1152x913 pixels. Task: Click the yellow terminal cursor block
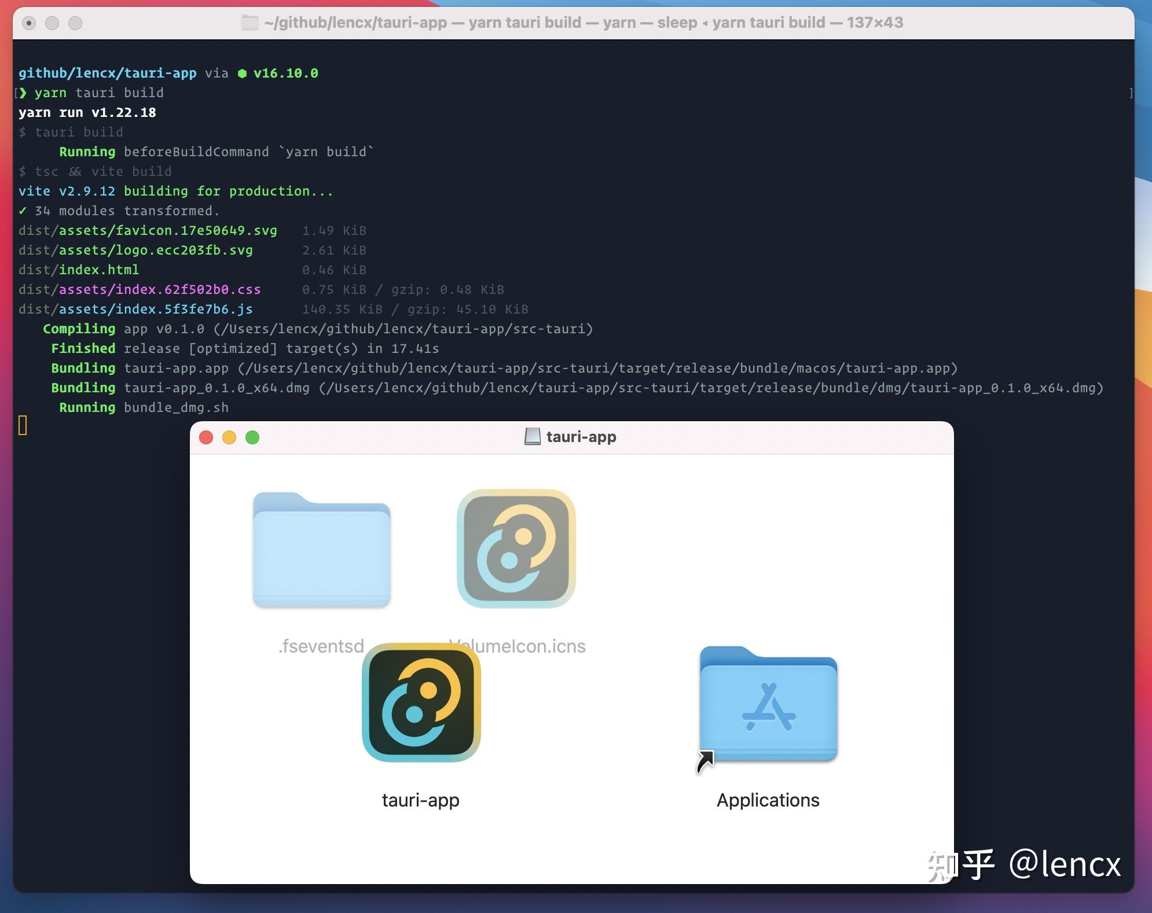[x=23, y=425]
